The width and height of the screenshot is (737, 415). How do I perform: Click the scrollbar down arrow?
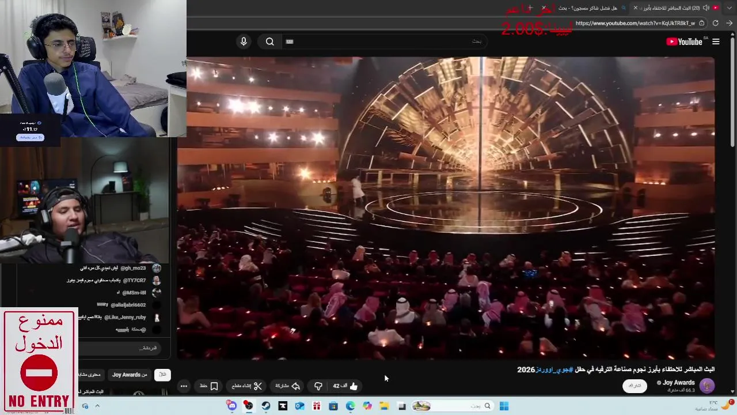click(x=732, y=393)
